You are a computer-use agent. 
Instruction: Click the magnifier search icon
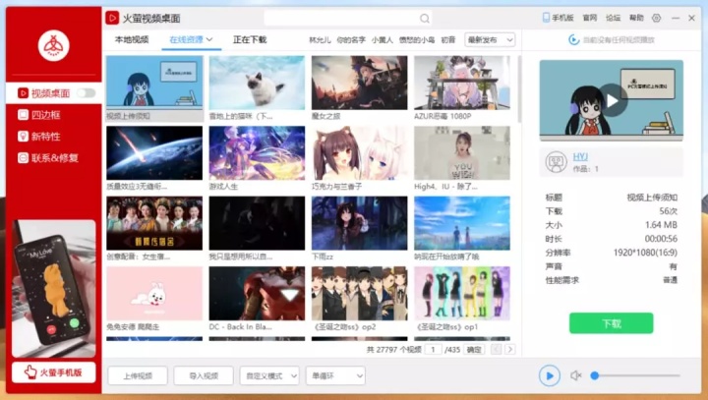click(x=425, y=18)
